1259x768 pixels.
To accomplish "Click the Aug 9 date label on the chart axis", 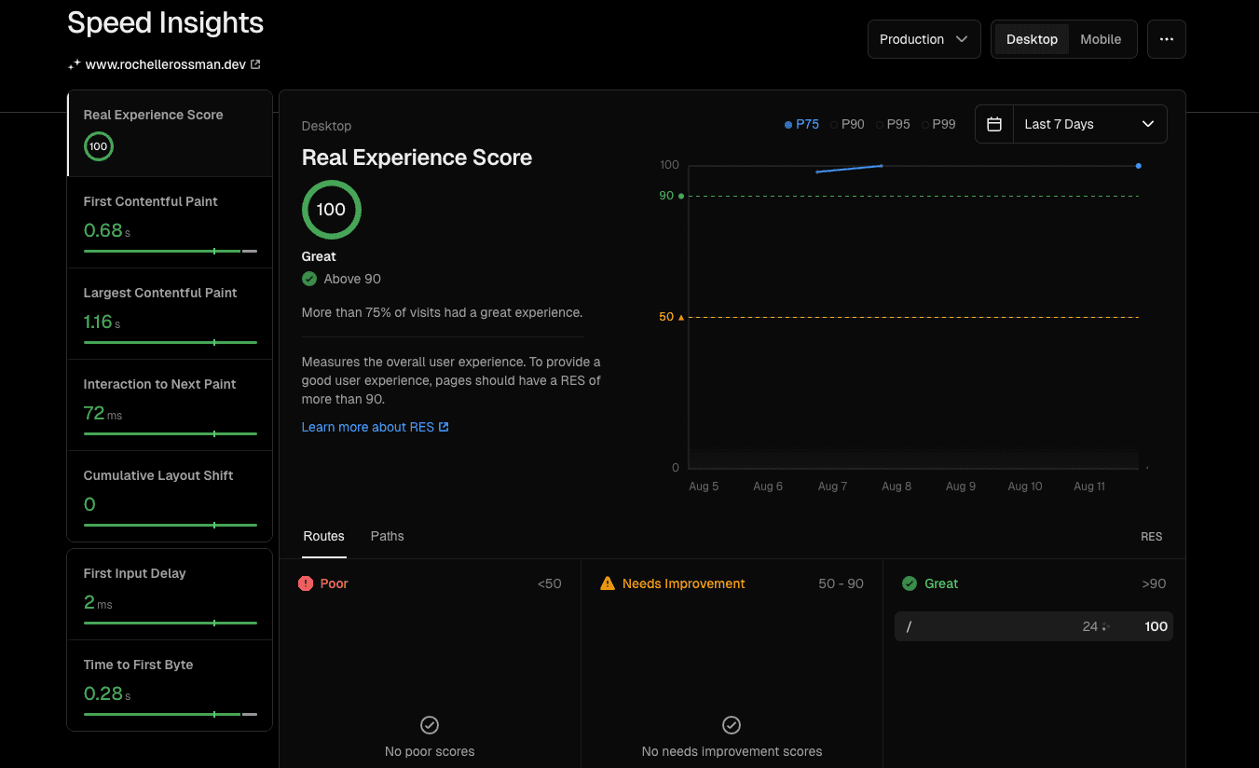I will click(x=961, y=487).
